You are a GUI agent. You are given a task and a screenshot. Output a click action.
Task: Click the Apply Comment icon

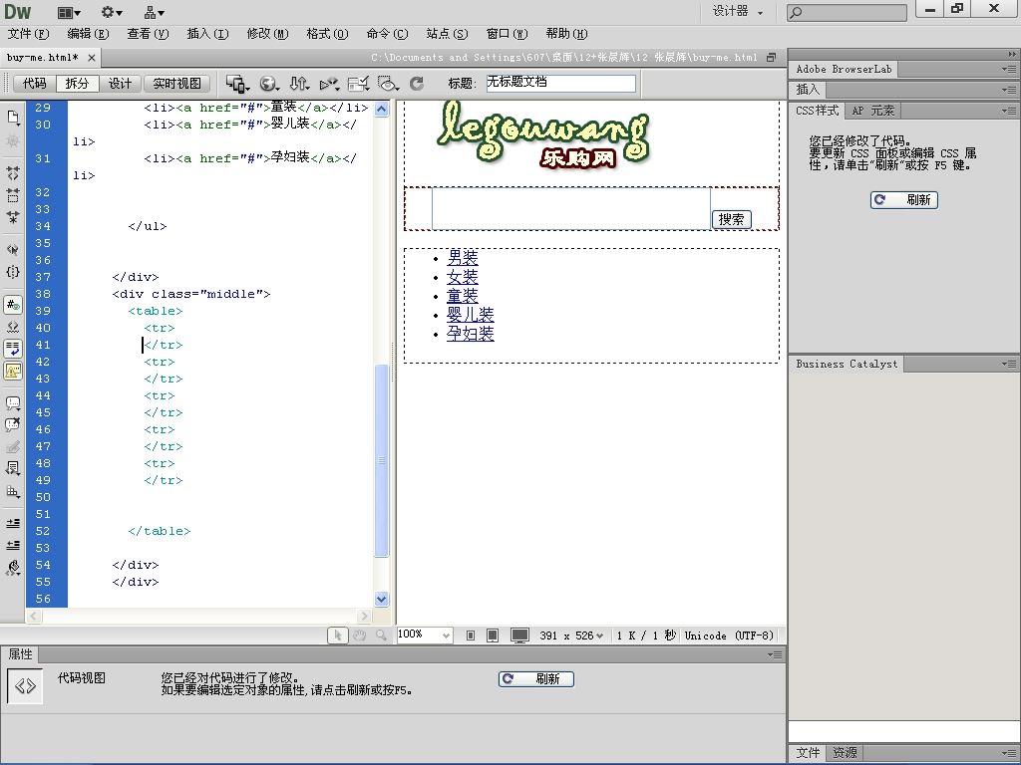click(x=13, y=403)
